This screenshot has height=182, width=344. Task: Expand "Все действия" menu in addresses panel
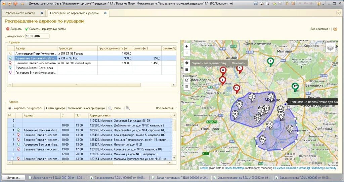[x=166, y=108]
